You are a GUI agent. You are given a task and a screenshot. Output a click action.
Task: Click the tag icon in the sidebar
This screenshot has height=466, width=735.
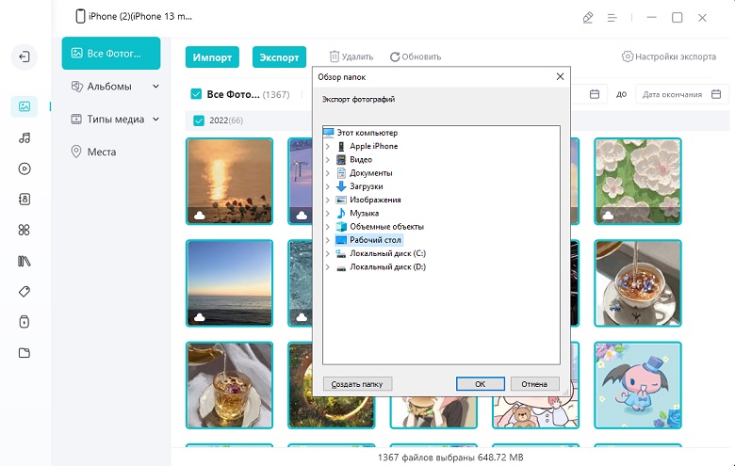tap(24, 291)
